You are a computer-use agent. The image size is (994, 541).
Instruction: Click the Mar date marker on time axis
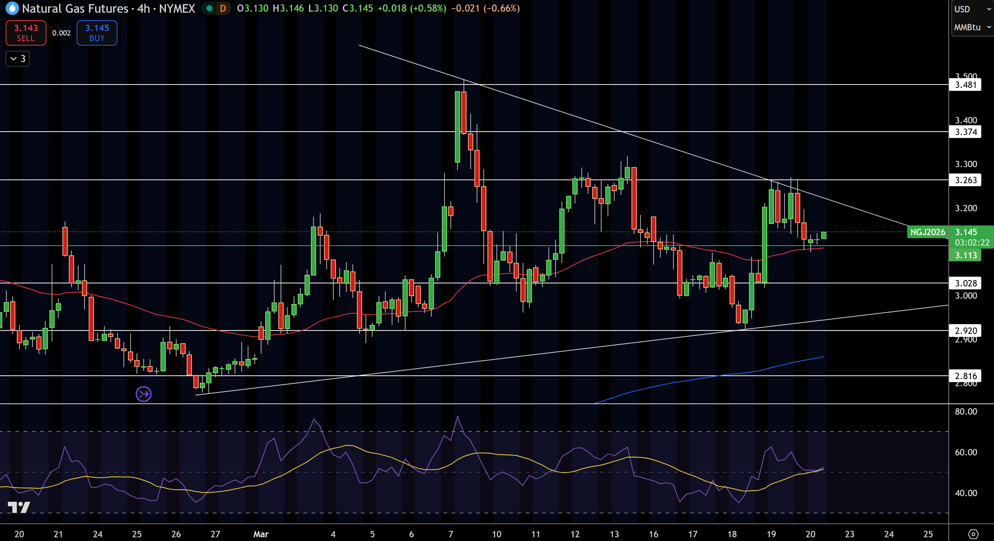(x=261, y=534)
